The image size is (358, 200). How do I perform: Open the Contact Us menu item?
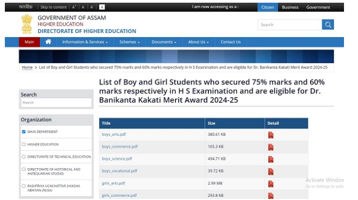click(x=230, y=42)
